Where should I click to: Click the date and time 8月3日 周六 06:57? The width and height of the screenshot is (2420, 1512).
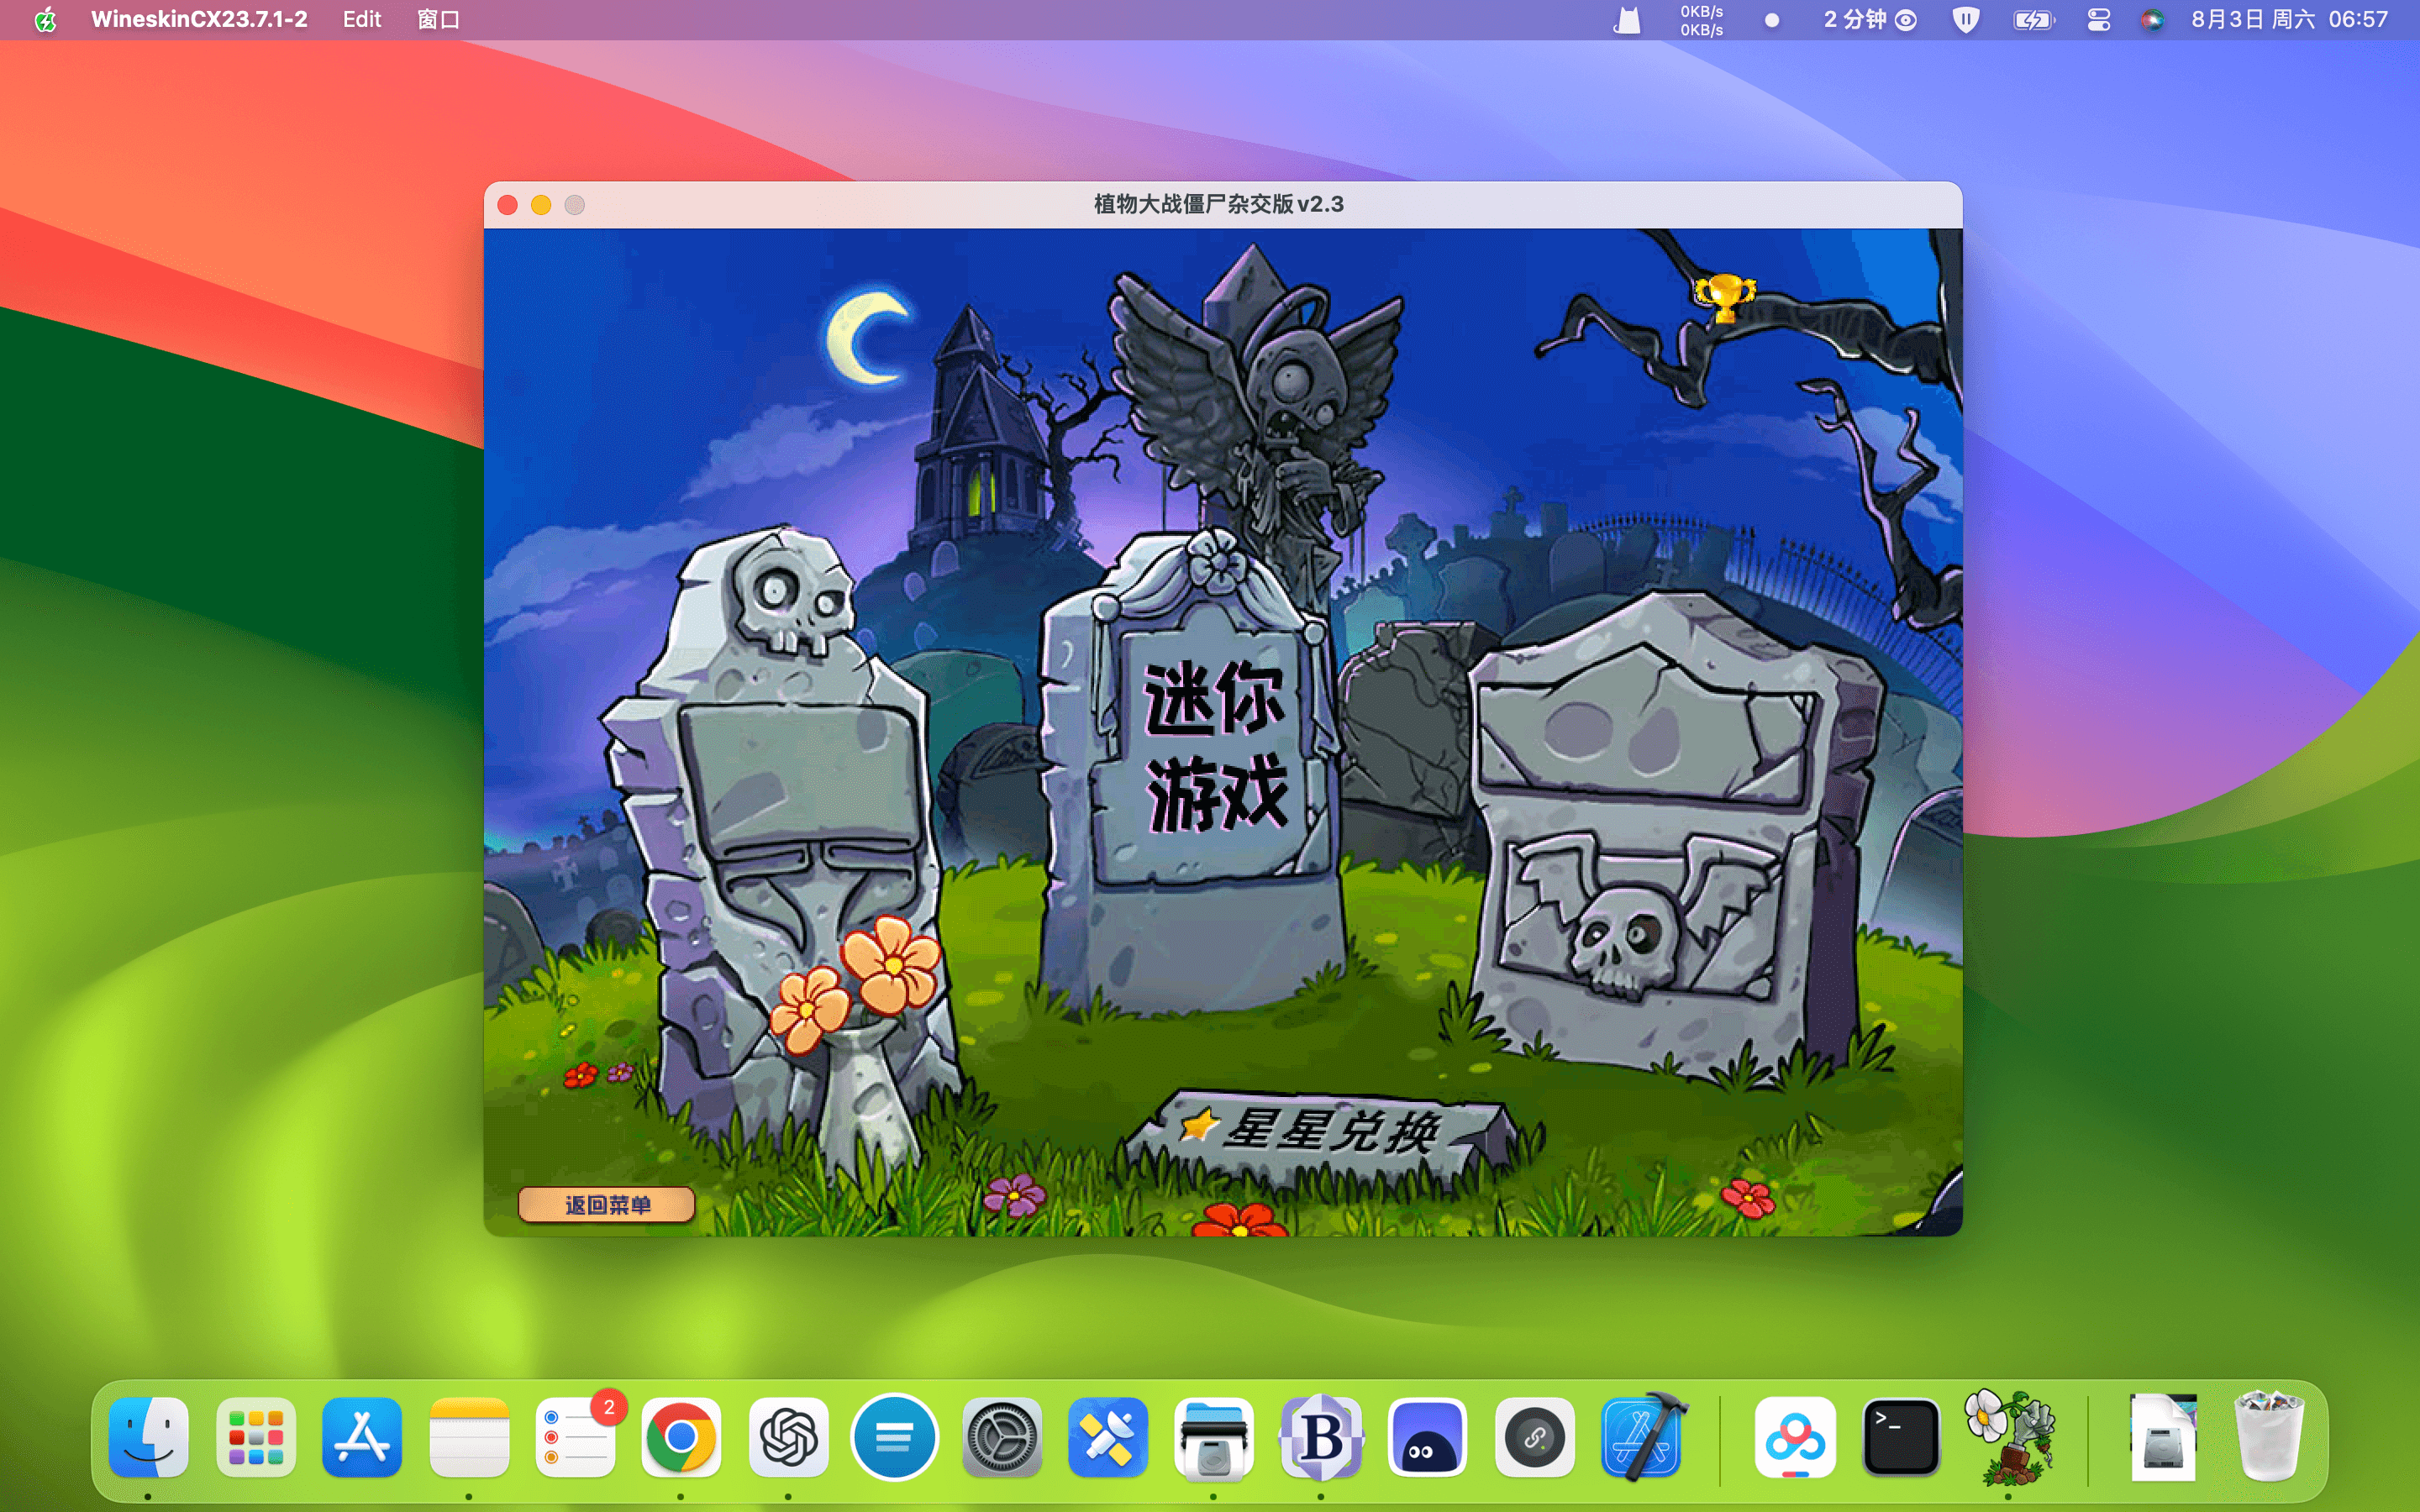(2289, 20)
